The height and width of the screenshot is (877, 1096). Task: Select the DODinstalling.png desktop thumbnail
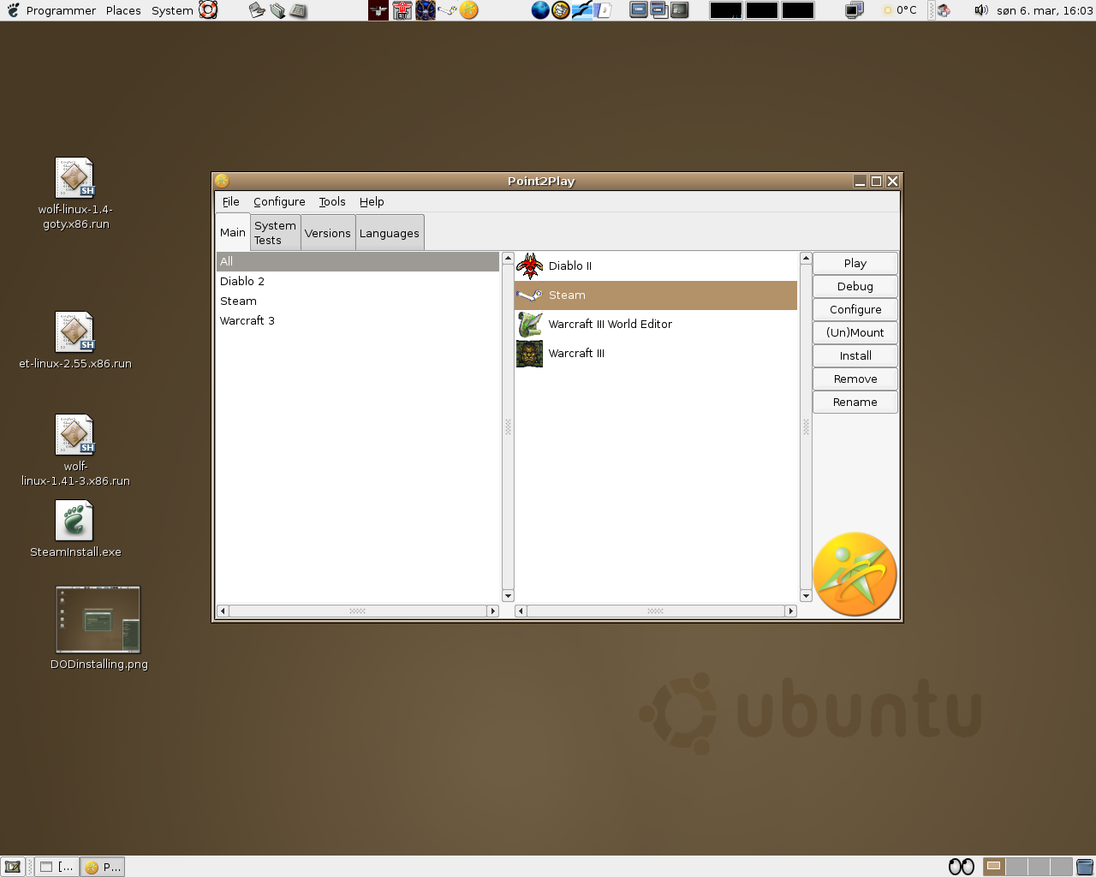tap(98, 629)
